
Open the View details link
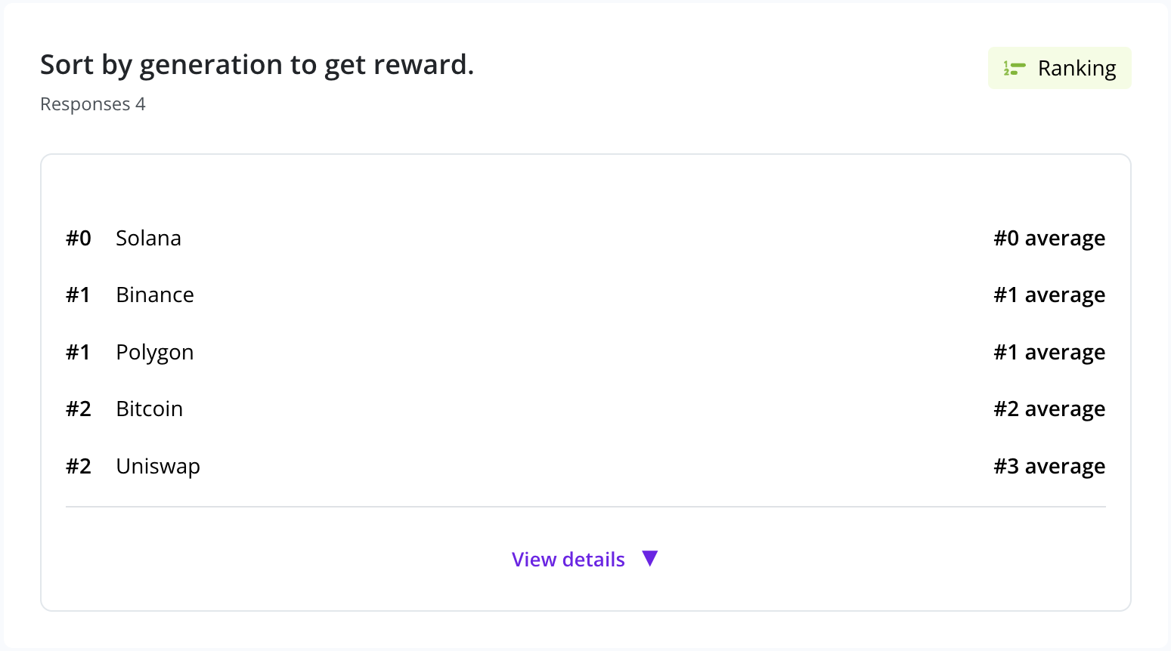[x=568, y=560]
